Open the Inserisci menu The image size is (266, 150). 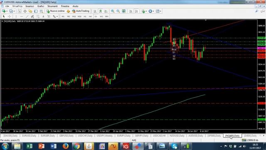pos(30,6)
